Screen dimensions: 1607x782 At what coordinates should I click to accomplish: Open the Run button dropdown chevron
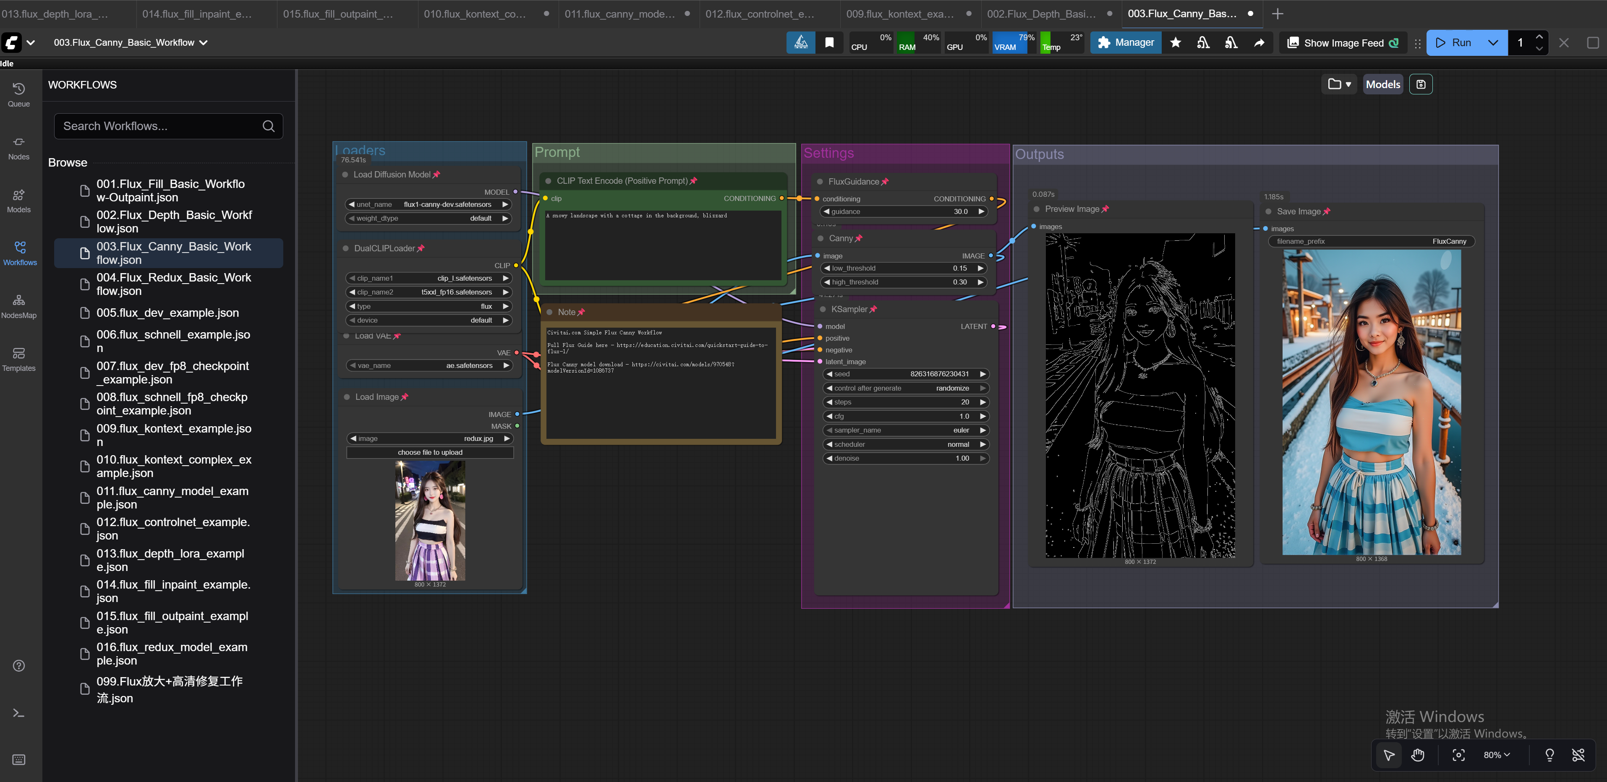click(x=1492, y=42)
